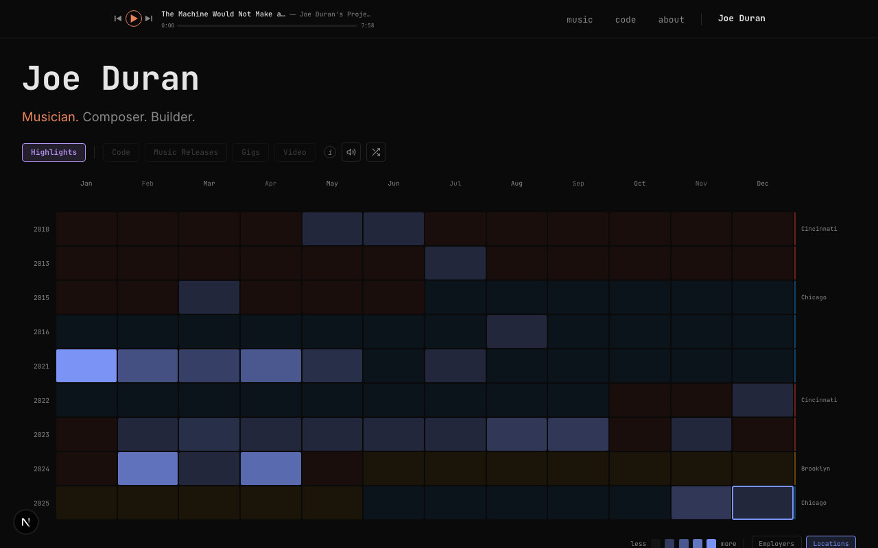The image size is (878, 548).
Task: Click the Joe Duran name link top-right
Action: 741,18
